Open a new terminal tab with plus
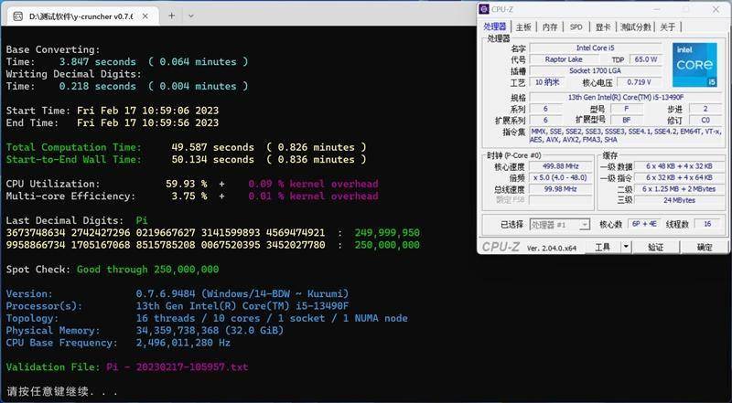 [x=171, y=16]
